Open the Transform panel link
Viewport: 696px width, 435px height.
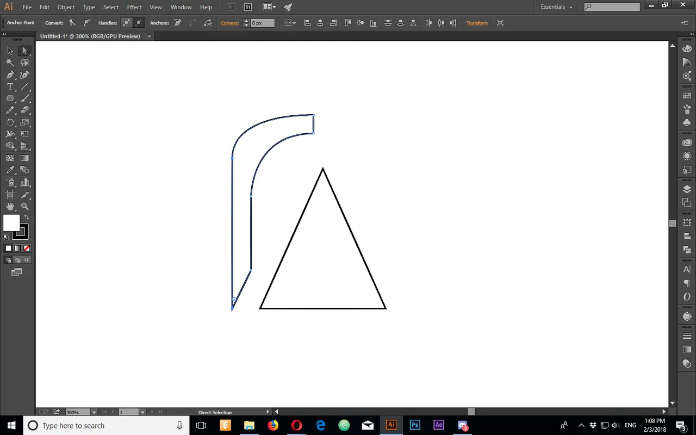coord(477,23)
